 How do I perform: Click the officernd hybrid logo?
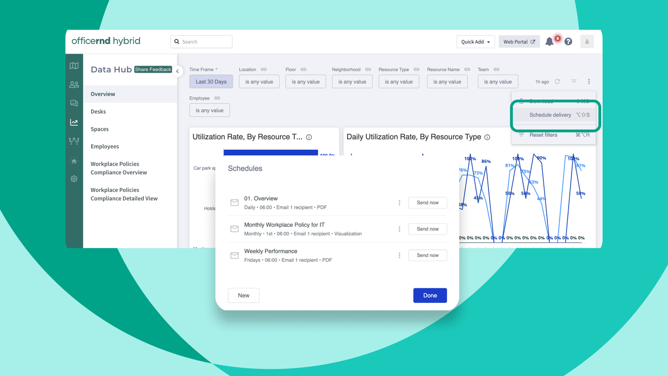tap(106, 41)
